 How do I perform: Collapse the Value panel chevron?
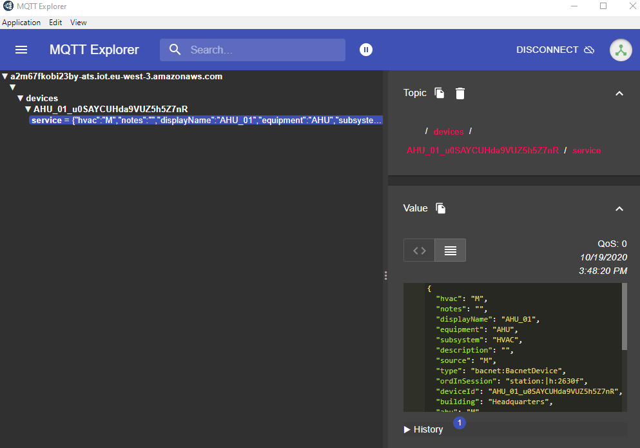click(619, 209)
